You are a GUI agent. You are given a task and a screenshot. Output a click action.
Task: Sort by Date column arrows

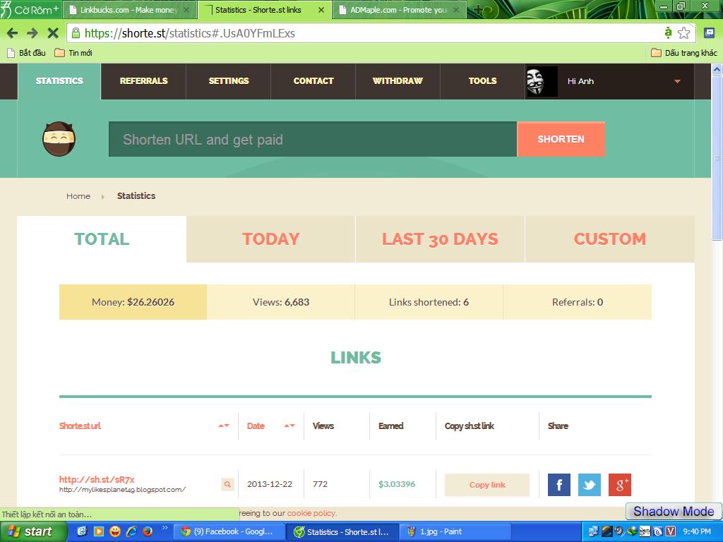pyautogui.click(x=289, y=426)
